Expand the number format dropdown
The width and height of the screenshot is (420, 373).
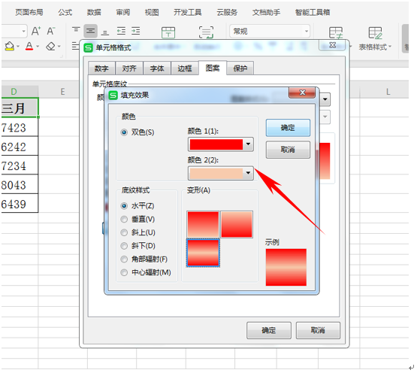pos(270,32)
